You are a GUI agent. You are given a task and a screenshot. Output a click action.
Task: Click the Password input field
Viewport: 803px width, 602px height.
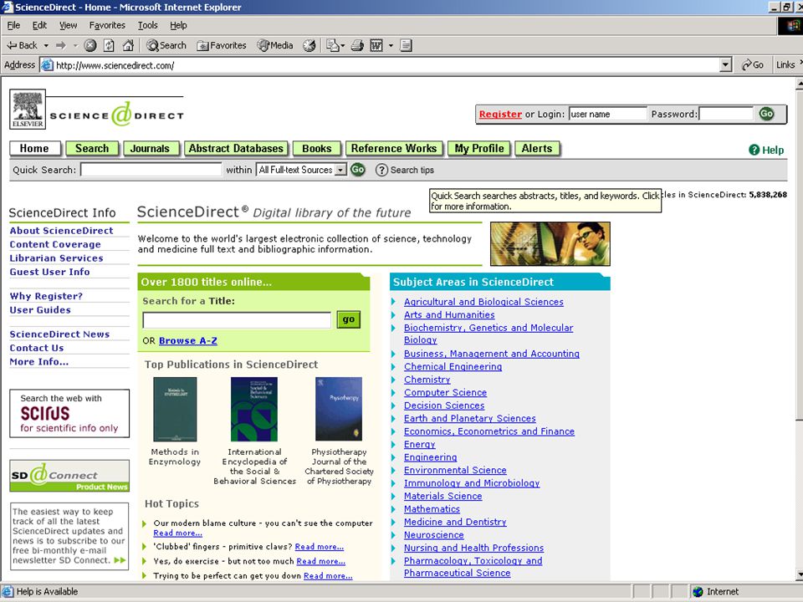727,115
